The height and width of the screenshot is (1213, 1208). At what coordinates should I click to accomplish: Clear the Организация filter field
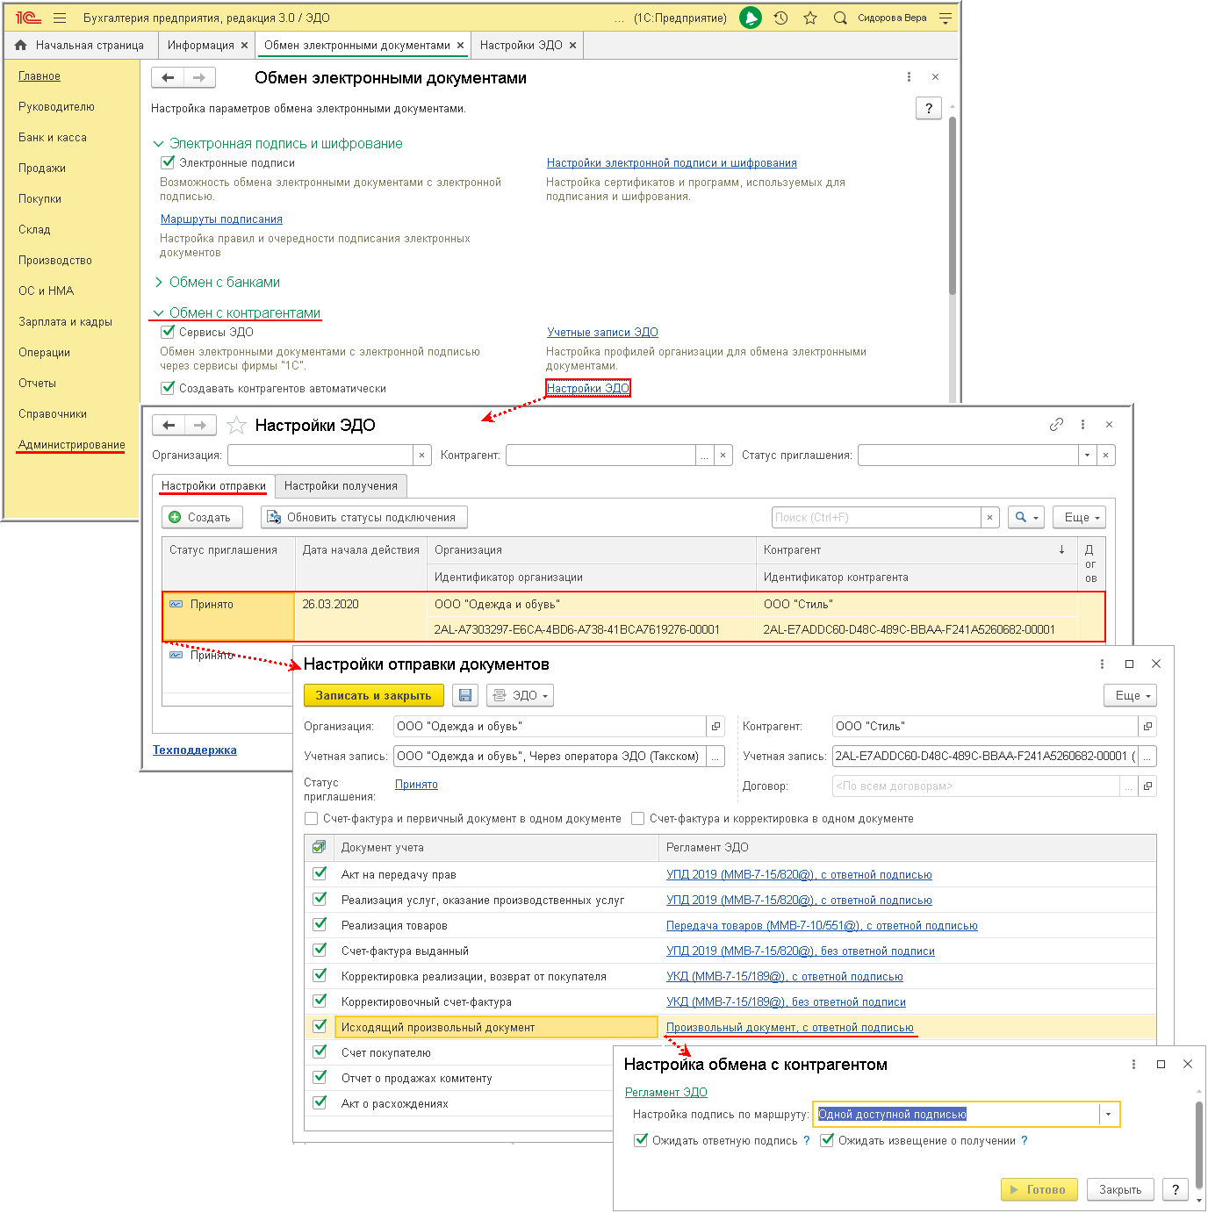tap(421, 456)
